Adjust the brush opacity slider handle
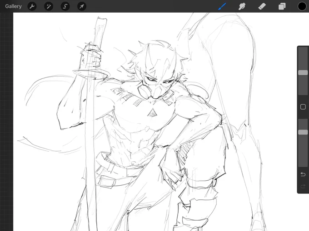Screen dimensions: 309x231 303,132
